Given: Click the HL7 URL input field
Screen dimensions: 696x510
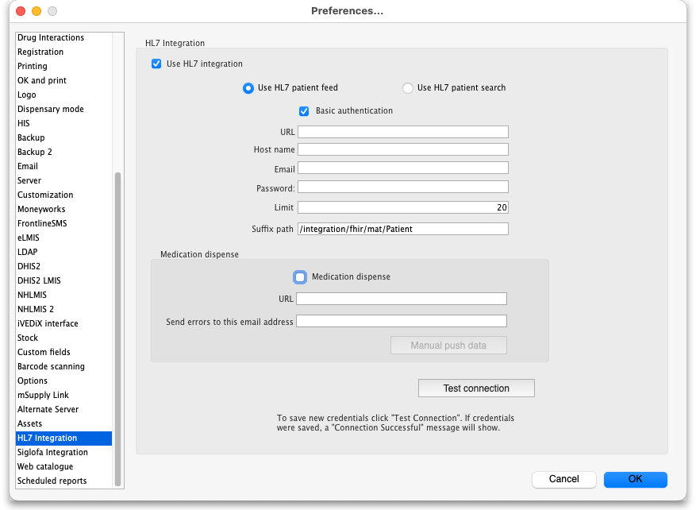Looking at the screenshot, I should 402,133.
